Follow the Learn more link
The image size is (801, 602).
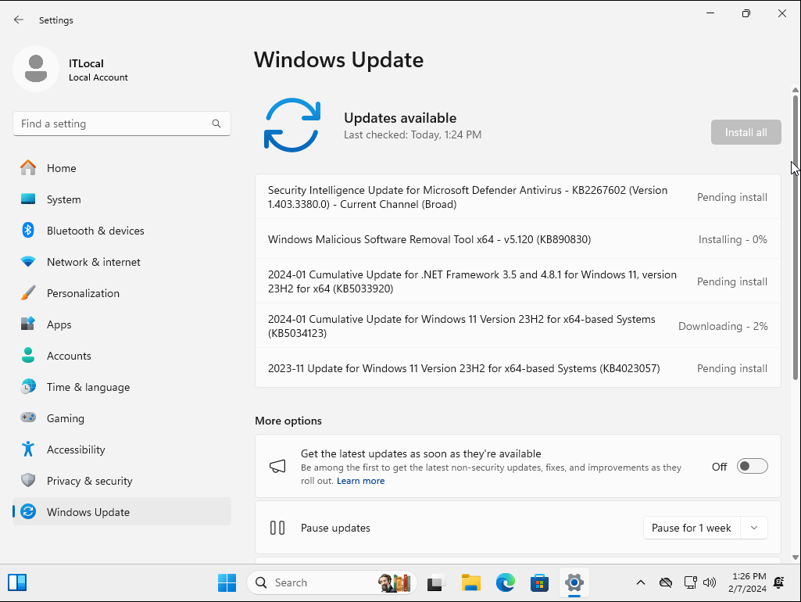tap(361, 481)
